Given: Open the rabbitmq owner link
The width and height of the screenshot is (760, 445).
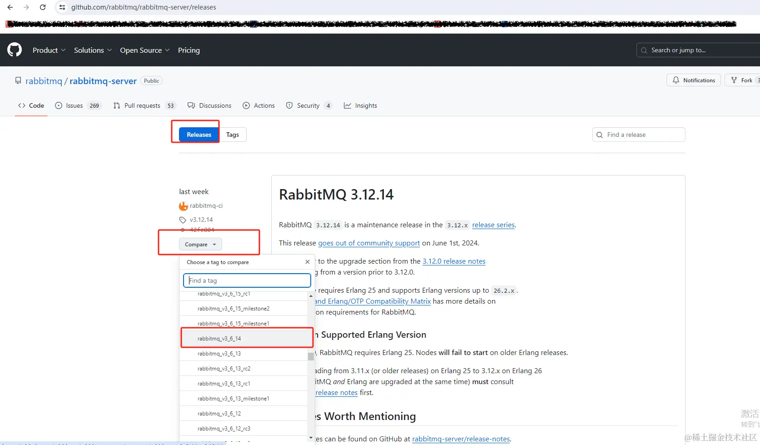Looking at the screenshot, I should [x=44, y=81].
